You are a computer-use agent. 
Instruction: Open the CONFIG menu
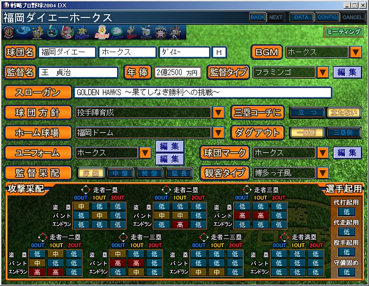[327, 17]
